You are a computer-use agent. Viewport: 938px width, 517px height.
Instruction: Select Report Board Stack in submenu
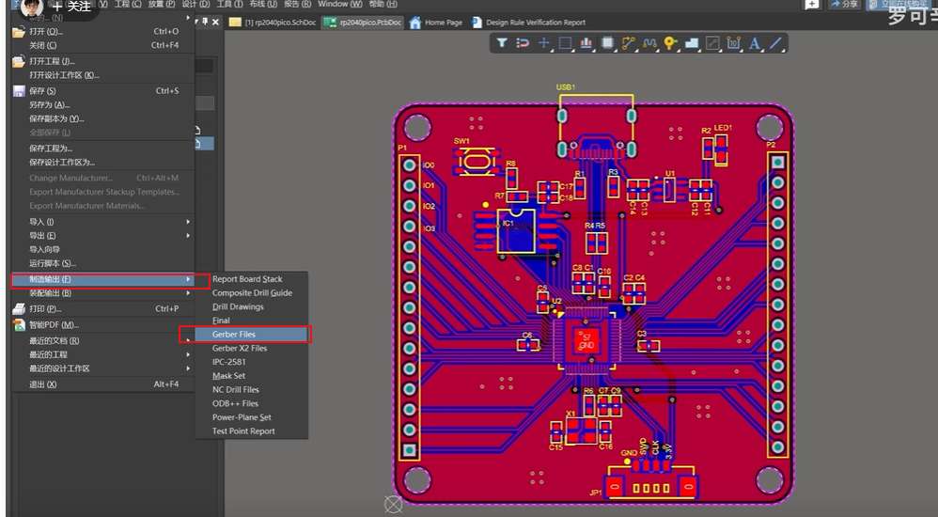[251, 279]
